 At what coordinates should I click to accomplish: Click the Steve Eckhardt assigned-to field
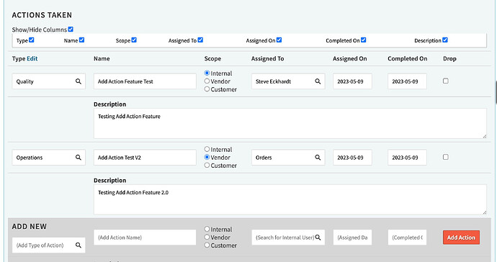click(x=288, y=81)
